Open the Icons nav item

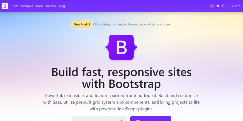coord(39,6)
